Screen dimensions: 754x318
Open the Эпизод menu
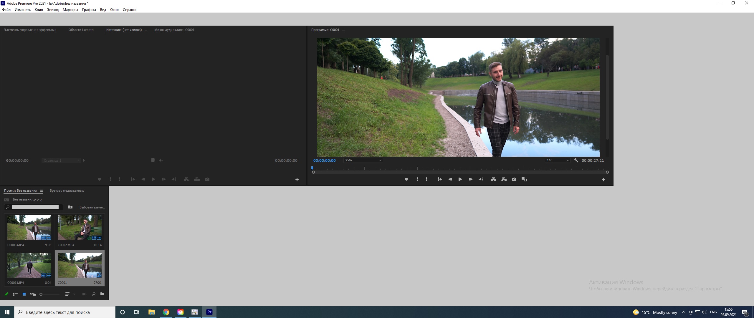(53, 10)
